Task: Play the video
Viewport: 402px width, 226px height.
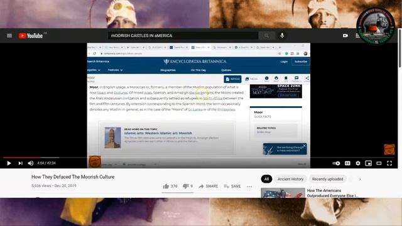Action: [9, 163]
